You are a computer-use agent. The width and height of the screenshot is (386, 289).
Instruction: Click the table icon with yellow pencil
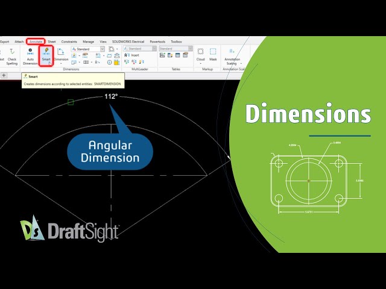pos(170,55)
